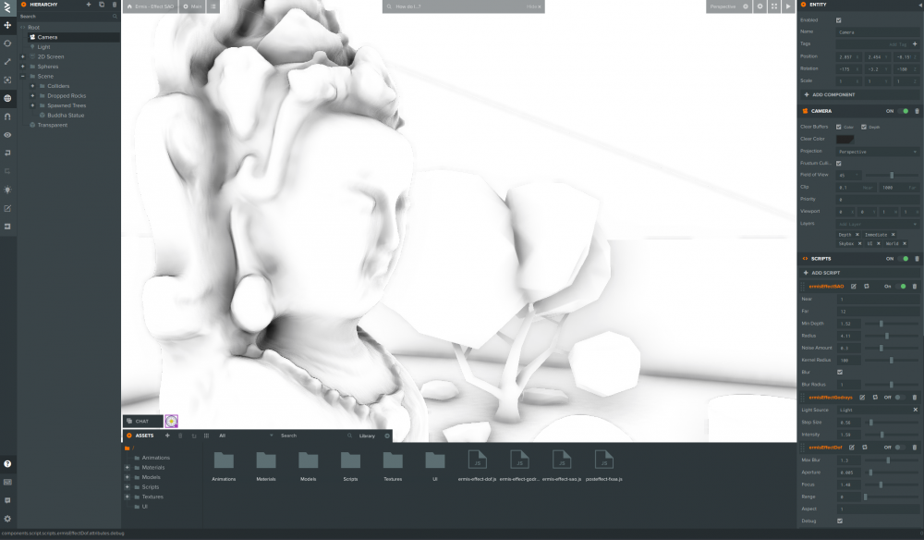Image resolution: width=924 pixels, height=540 pixels.
Task: Switch off the Camera component toggle
Action: coord(903,111)
